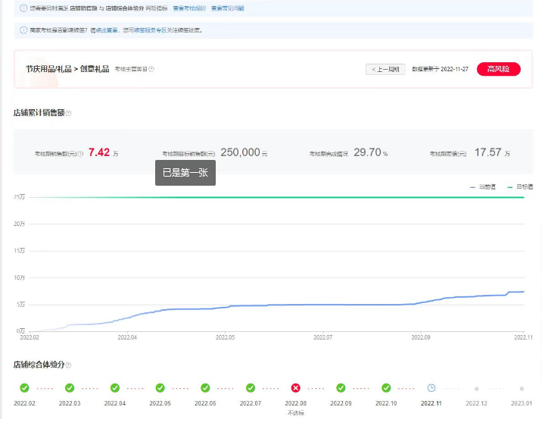Viewport: 542px width, 429px height.
Task: Follow the 点此查看 link in second notice
Action: pos(107,30)
